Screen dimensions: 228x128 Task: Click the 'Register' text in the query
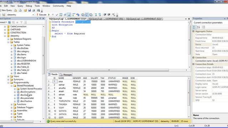pyautogui.click(x=79, y=34)
